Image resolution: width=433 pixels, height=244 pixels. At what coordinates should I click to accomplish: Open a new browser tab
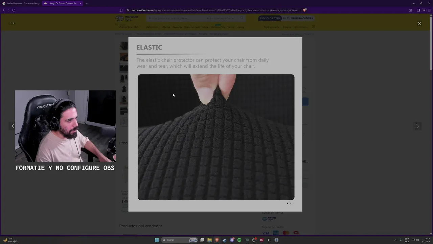tap(86, 3)
